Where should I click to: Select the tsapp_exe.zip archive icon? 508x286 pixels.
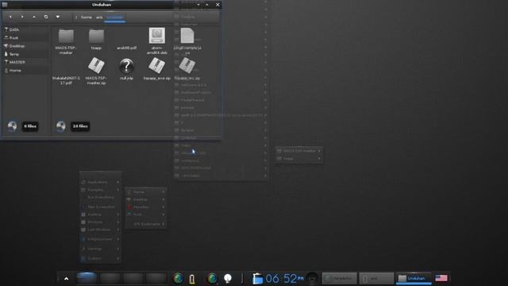[157, 66]
